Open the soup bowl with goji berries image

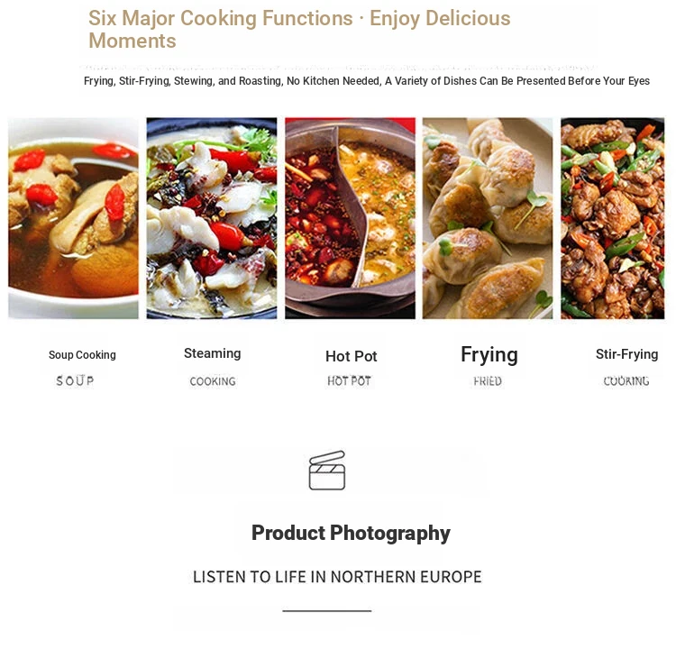(x=73, y=218)
